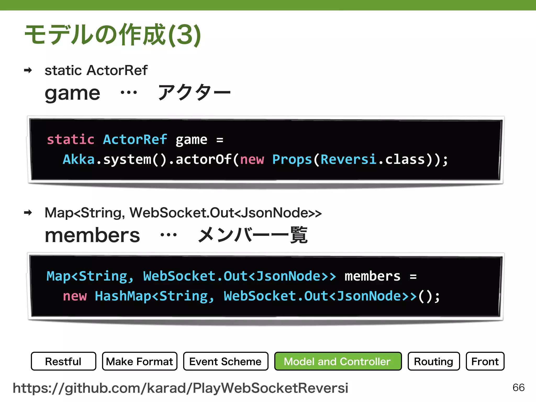The height and width of the screenshot is (402, 536).
Task: Click the slide title モデルの作成(3)
Action: [x=113, y=35]
